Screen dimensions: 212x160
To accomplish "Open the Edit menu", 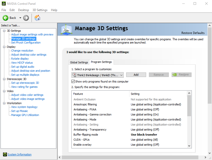I will pos(12,10).
